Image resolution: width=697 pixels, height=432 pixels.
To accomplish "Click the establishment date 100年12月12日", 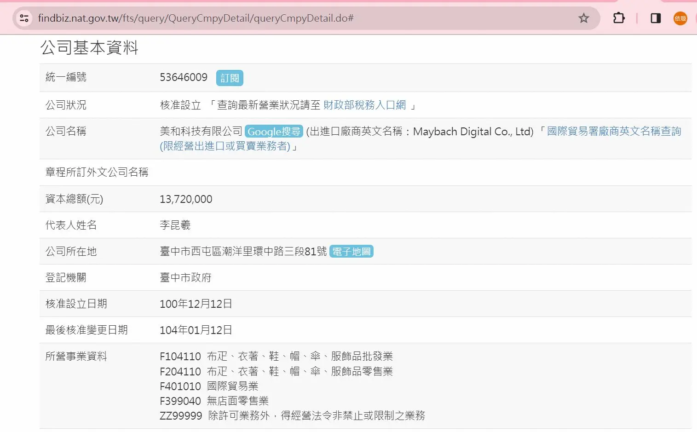I will (x=196, y=304).
